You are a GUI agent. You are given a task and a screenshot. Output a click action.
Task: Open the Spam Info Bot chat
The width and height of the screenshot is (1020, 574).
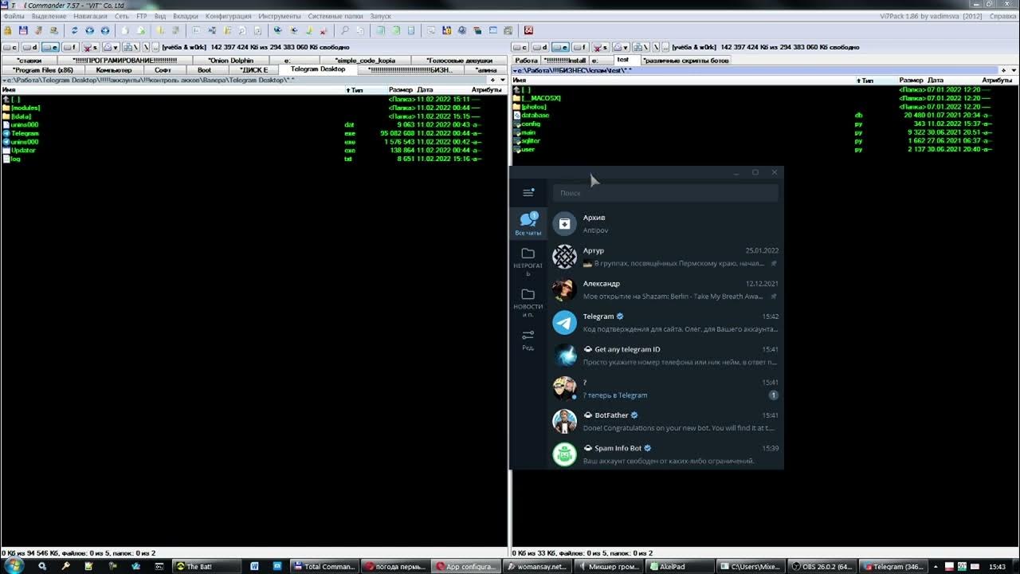tap(665, 454)
